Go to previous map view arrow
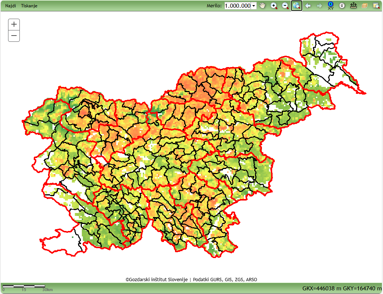 pos(308,5)
